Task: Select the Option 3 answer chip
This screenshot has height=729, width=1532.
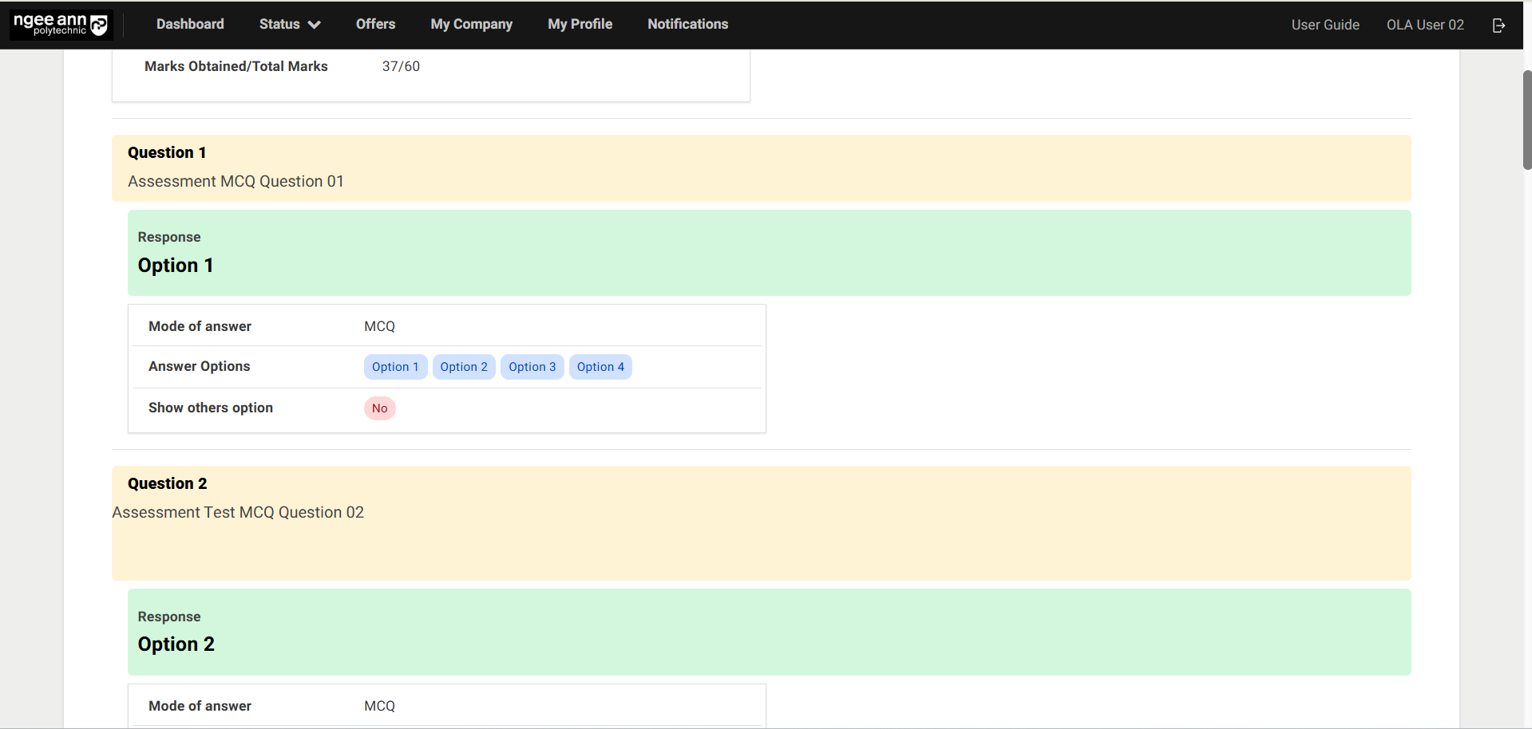Action: 532,367
